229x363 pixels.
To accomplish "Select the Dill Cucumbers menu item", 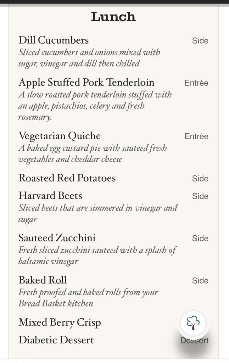I will tap(54, 40).
